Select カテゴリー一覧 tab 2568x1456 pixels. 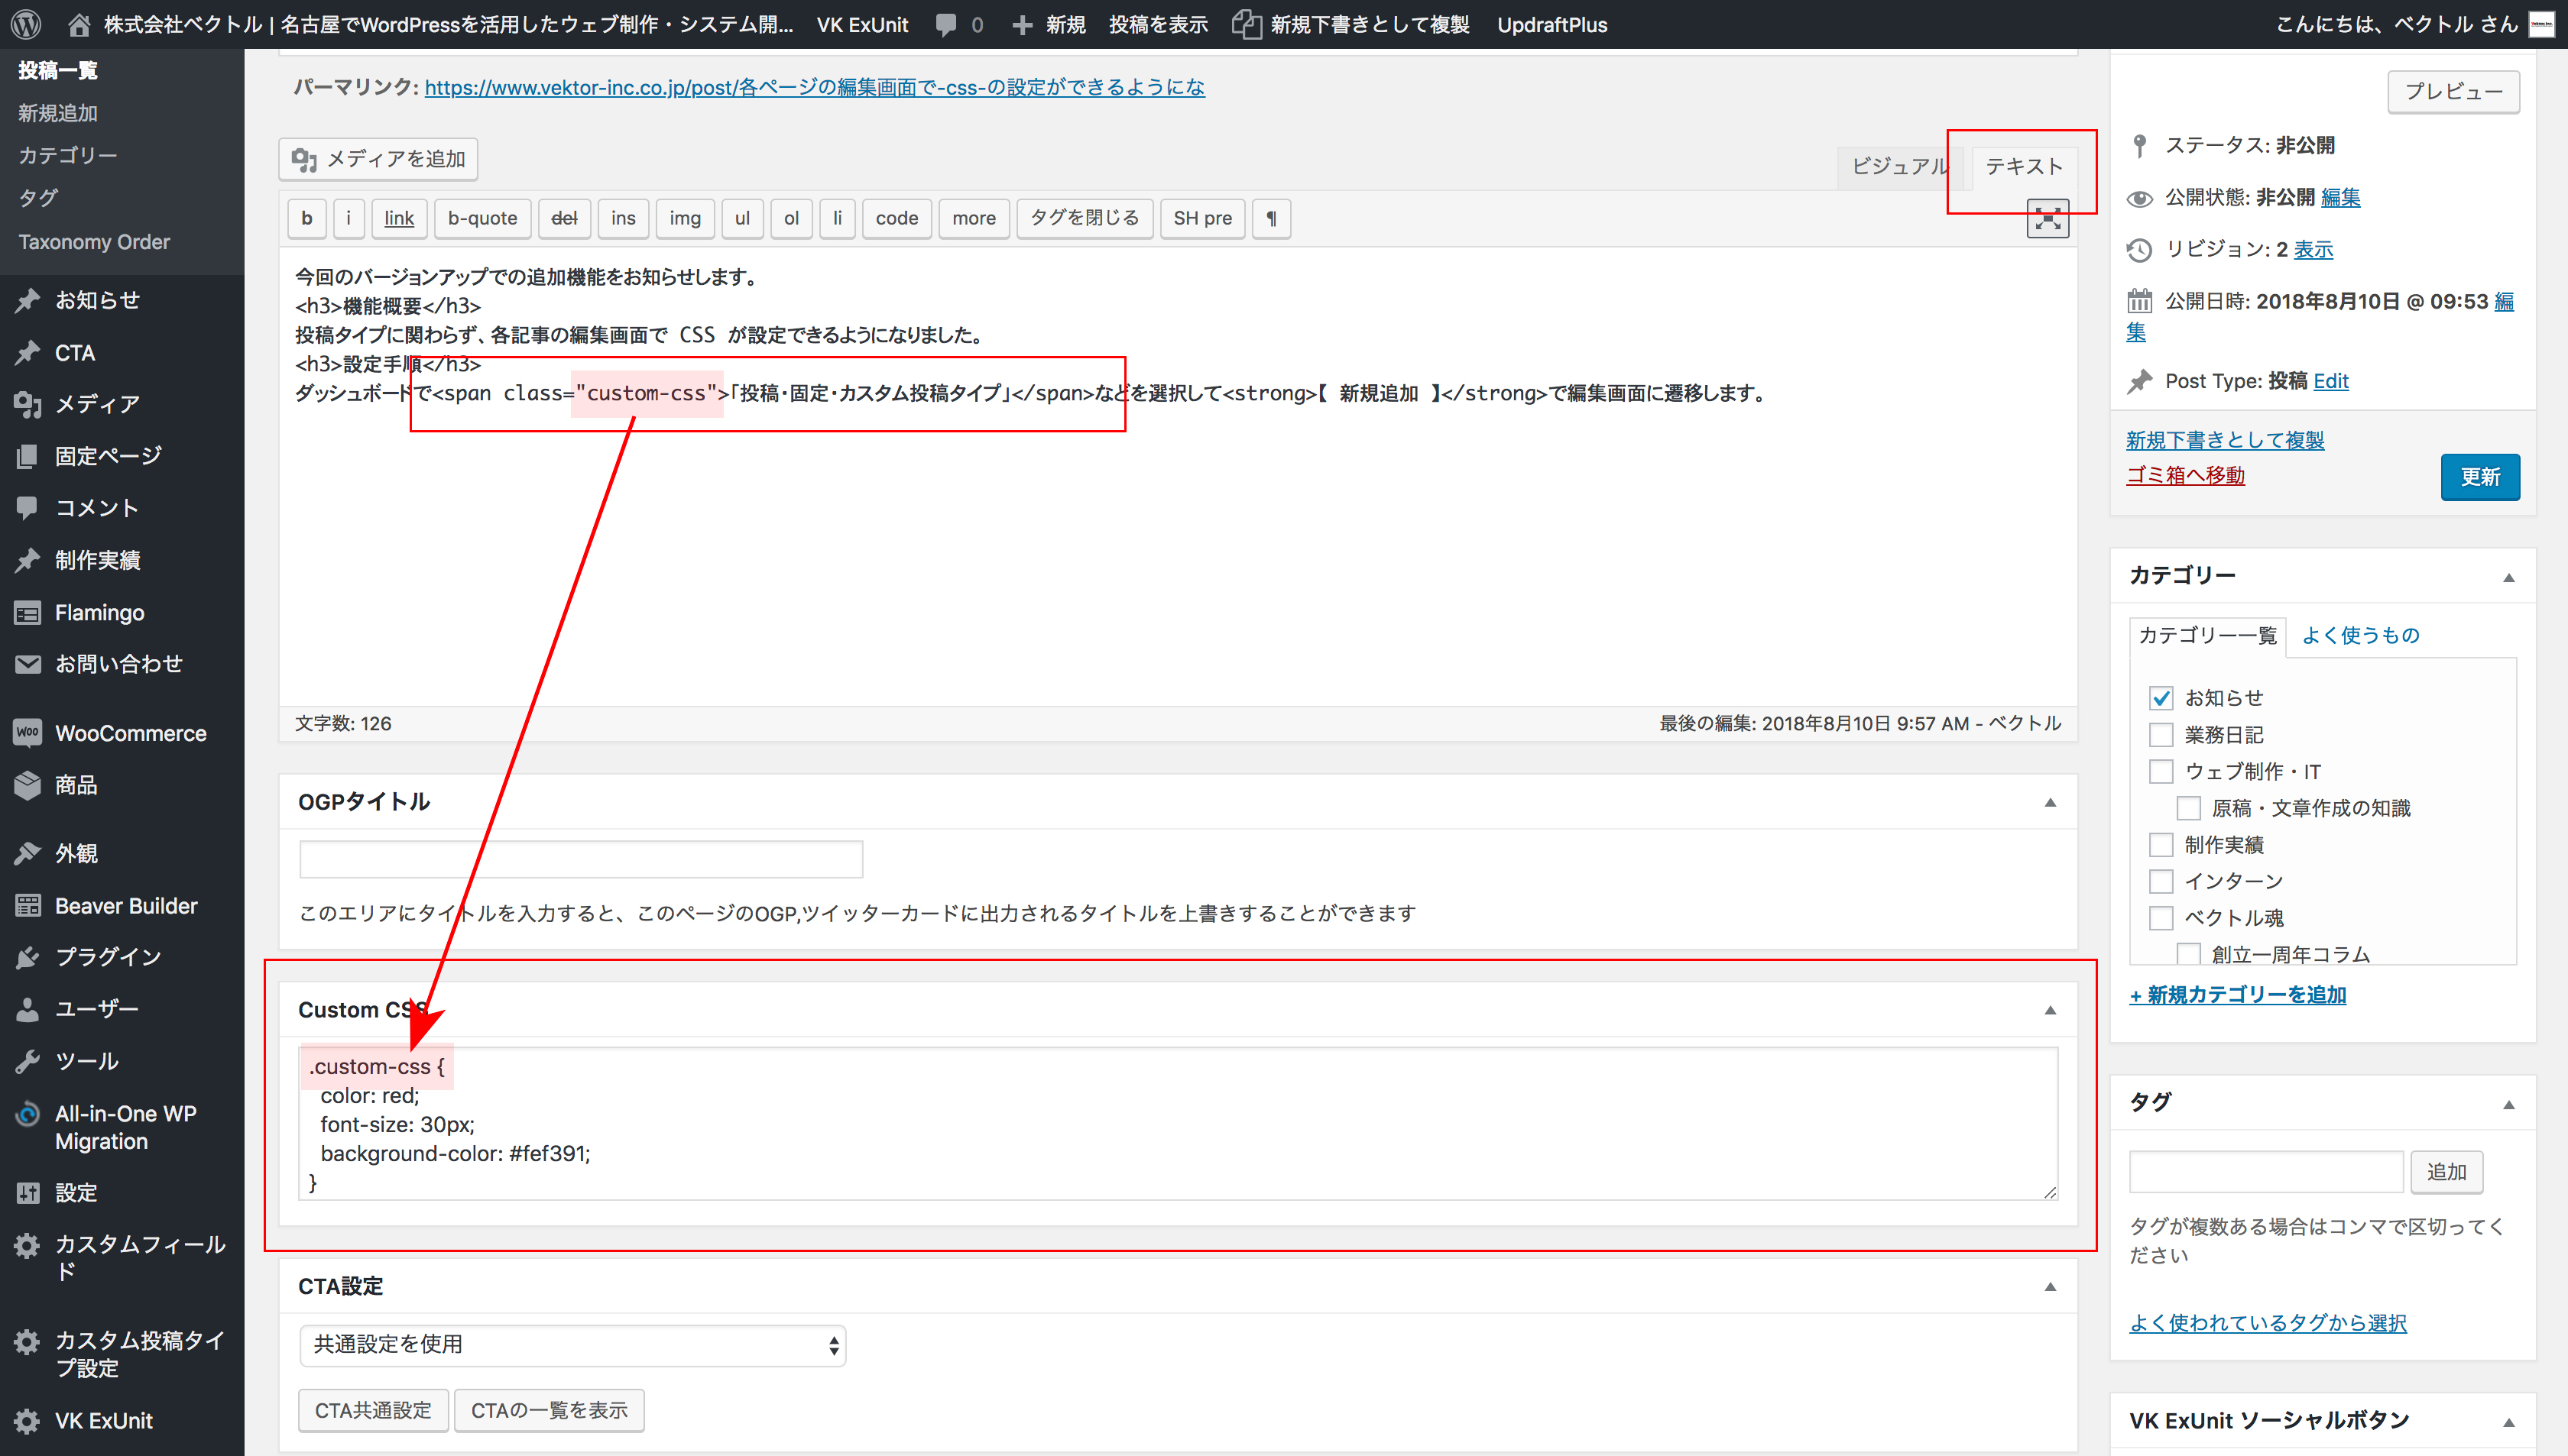[x=2206, y=635]
